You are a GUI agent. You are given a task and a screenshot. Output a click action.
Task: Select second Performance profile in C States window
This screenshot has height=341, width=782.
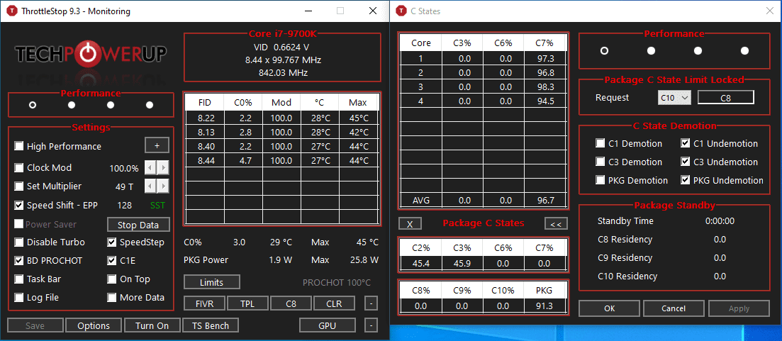pos(651,50)
